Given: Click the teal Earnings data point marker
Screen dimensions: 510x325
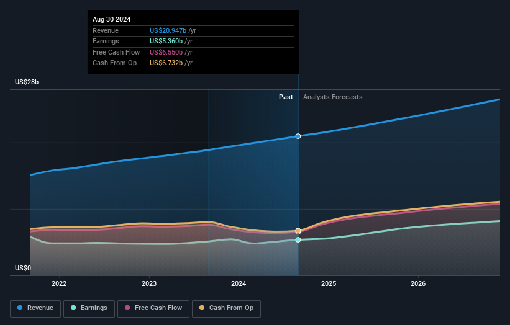Looking at the screenshot, I should click(x=298, y=239).
